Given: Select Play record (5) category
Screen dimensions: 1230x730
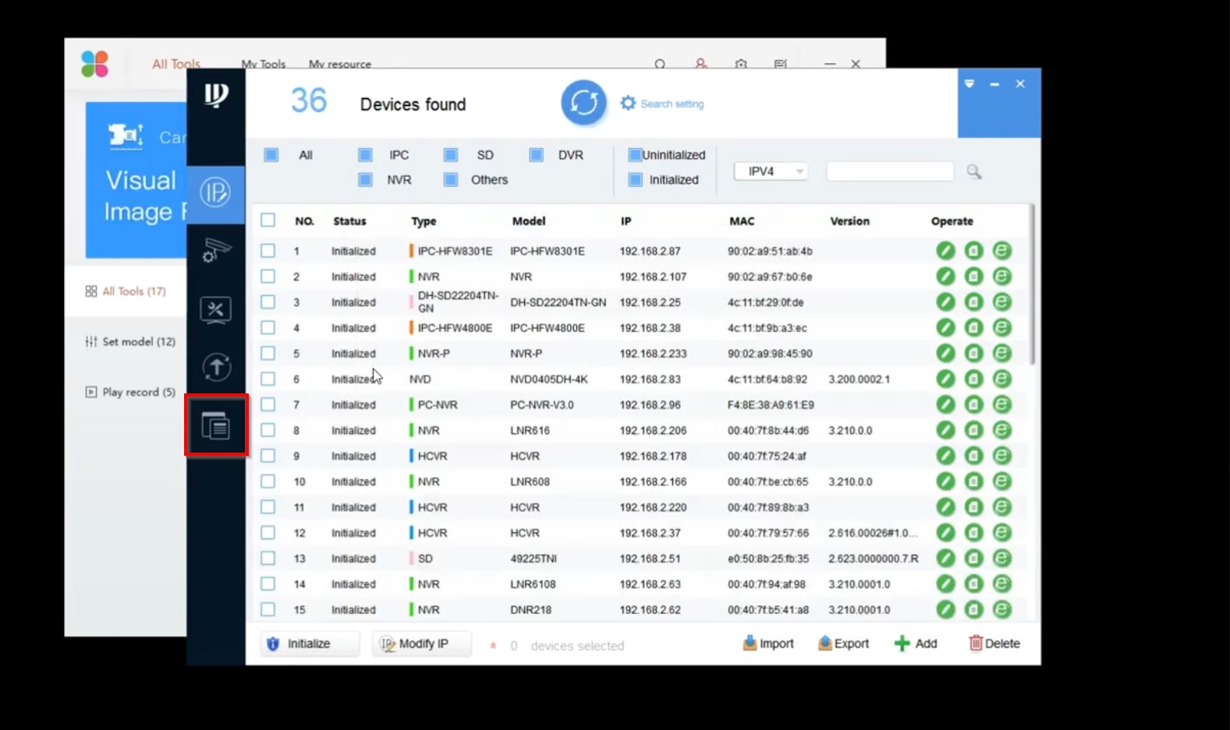Looking at the screenshot, I should 130,392.
